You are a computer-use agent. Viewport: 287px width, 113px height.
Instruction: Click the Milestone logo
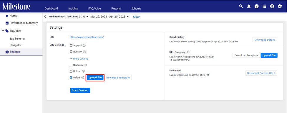(16, 6)
